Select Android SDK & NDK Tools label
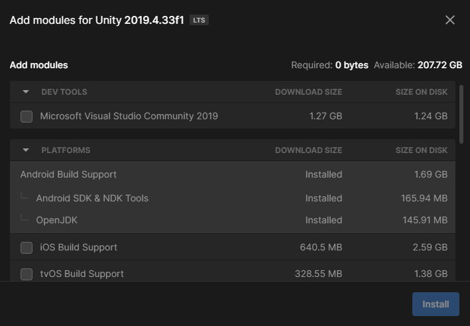 coord(92,198)
